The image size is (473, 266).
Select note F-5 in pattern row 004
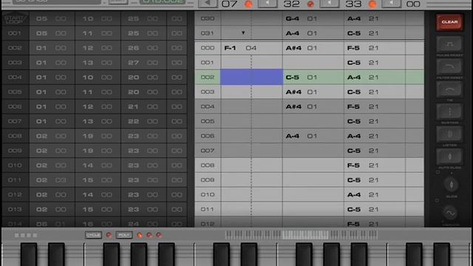point(353,106)
